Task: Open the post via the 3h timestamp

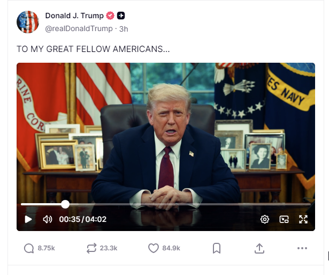Action: click(124, 29)
